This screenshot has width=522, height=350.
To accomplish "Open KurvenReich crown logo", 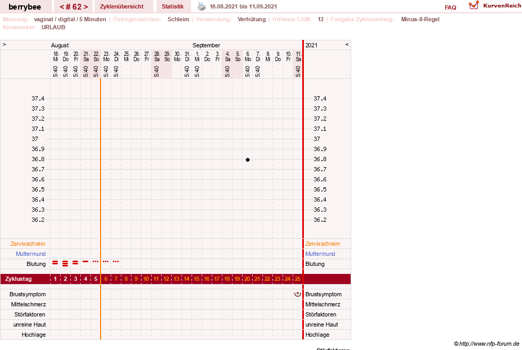I will click(474, 5).
